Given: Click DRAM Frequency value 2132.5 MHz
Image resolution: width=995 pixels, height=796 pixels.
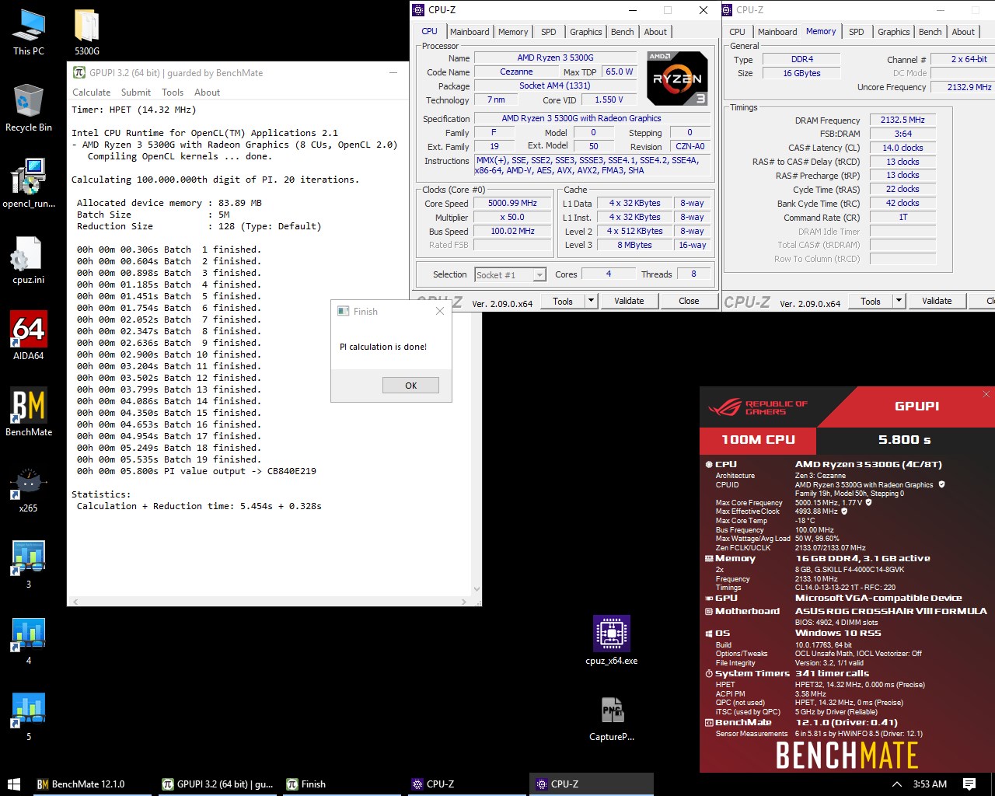Looking at the screenshot, I should tap(902, 120).
